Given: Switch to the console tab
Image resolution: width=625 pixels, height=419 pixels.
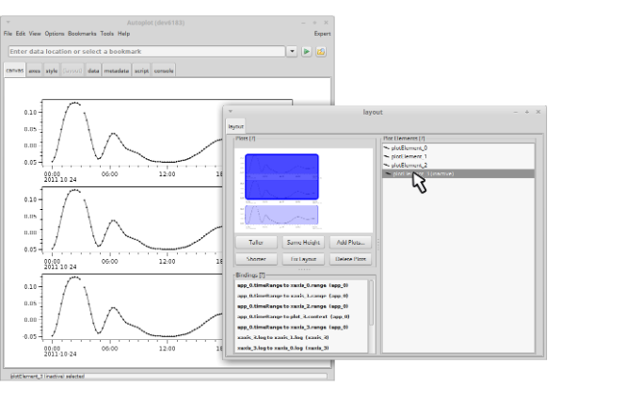Looking at the screenshot, I should (x=164, y=71).
